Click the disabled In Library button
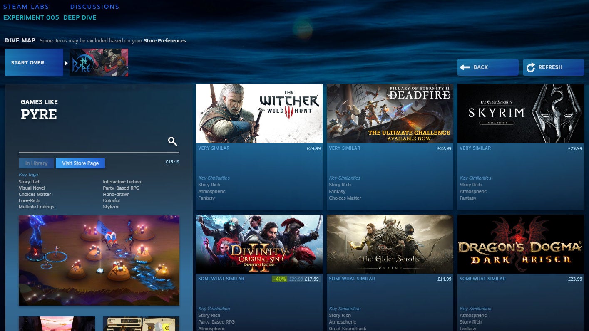 click(x=36, y=163)
